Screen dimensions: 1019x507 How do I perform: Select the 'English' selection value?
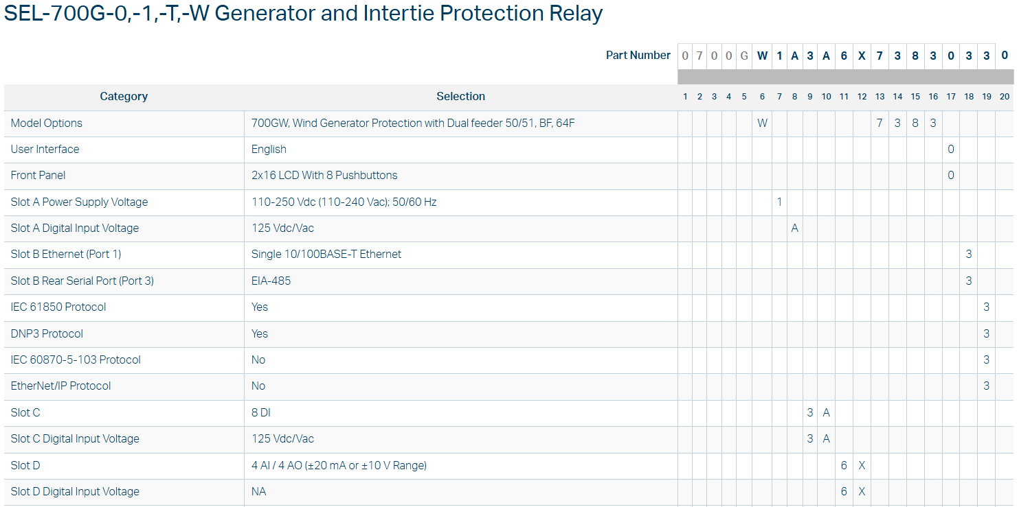[x=269, y=150]
